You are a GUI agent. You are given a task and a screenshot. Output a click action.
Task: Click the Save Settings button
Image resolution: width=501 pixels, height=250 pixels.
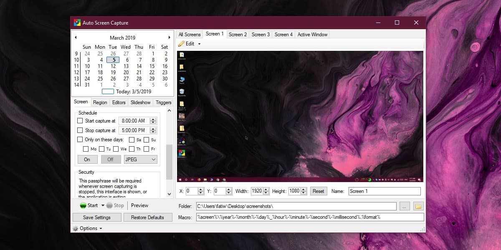point(97,217)
